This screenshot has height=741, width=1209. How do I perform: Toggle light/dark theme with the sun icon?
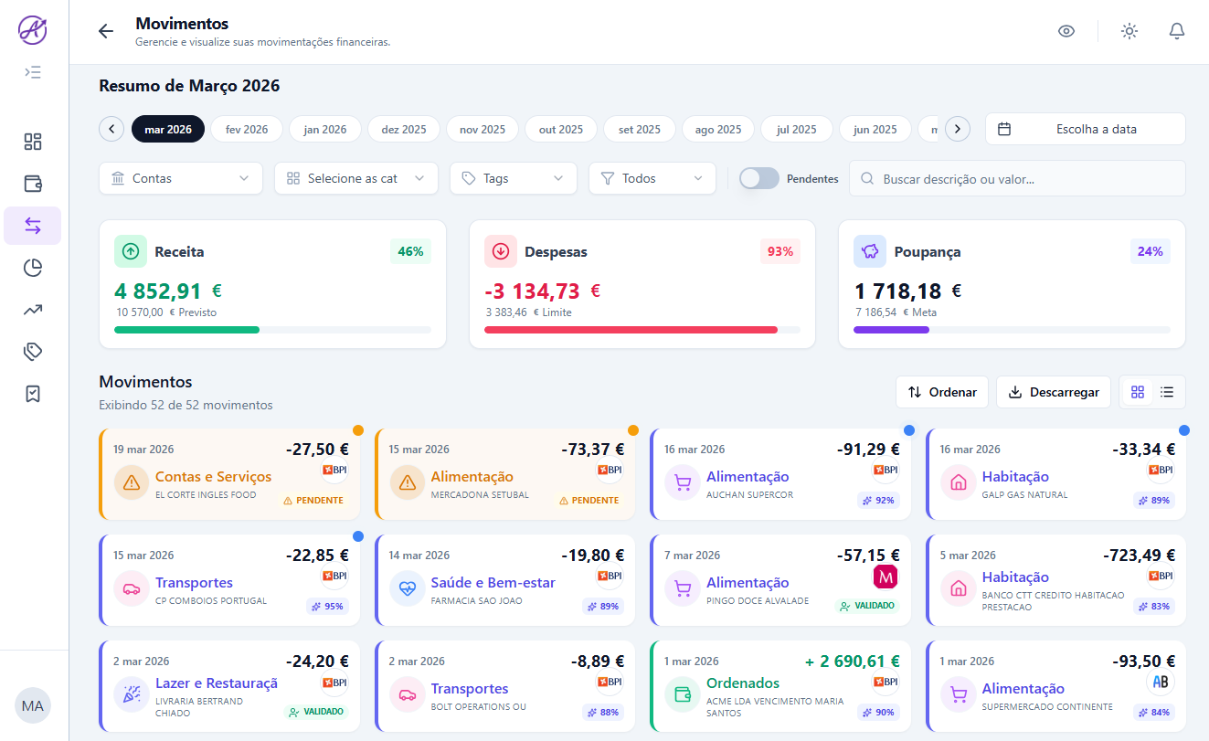point(1129,30)
